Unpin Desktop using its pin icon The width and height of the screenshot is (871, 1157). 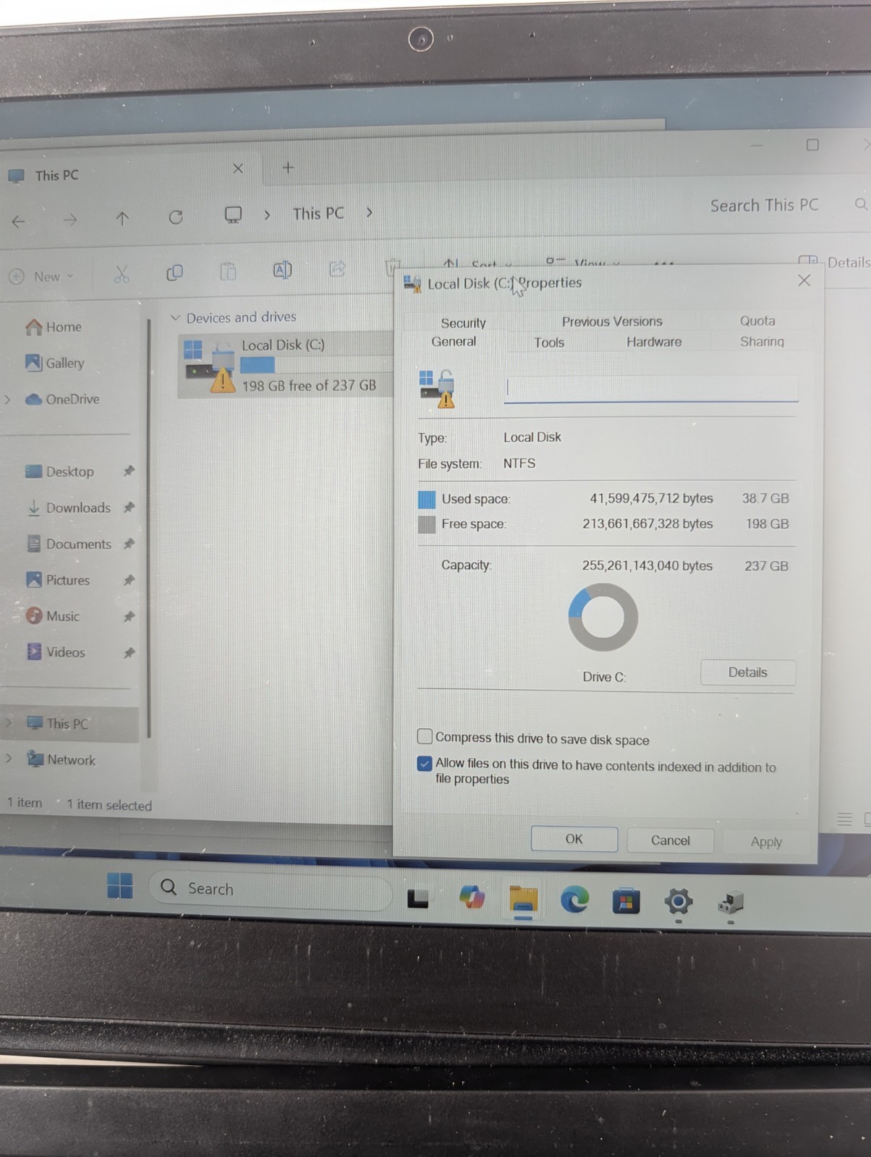pos(129,471)
